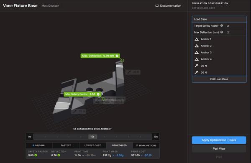Image resolution: width=251 pixels, height=163 pixels.
Task: Click the Max Deflection marker circle on the model
Action: click(122, 61)
